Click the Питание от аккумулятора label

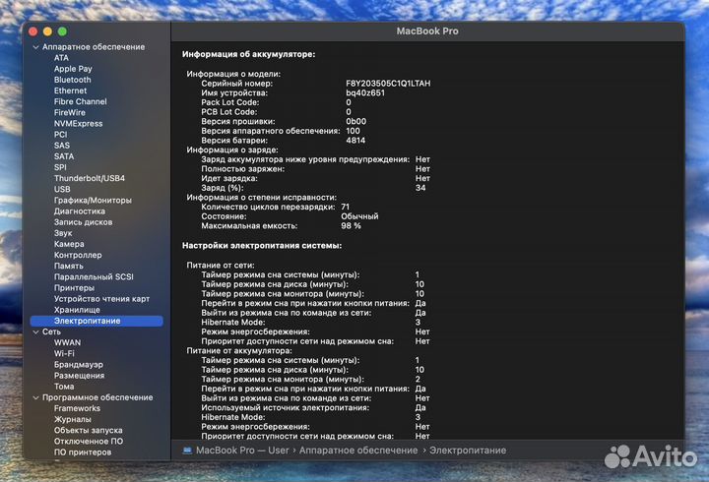point(239,350)
